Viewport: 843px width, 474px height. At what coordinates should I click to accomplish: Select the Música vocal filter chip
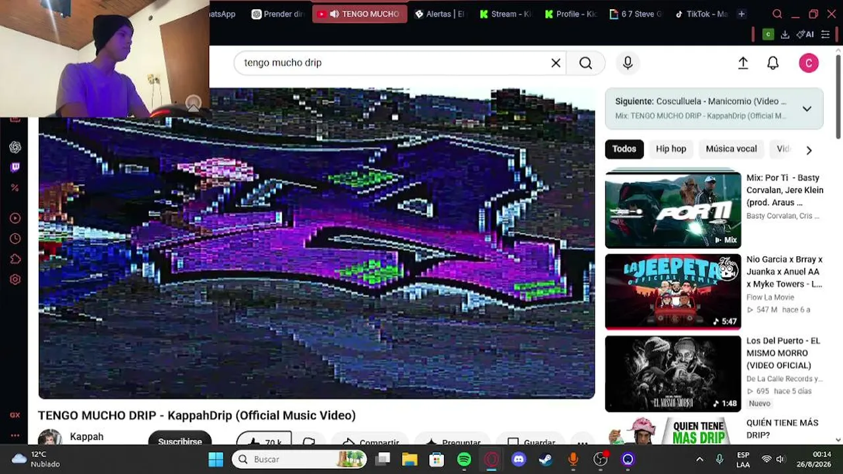tap(731, 149)
